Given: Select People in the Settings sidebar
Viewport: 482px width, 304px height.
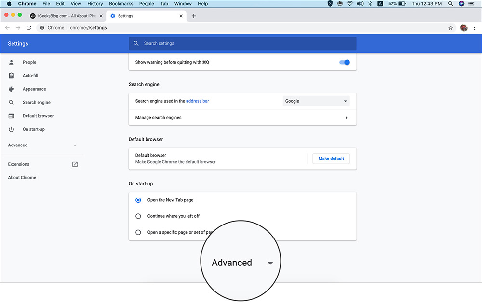Looking at the screenshot, I should tap(29, 62).
